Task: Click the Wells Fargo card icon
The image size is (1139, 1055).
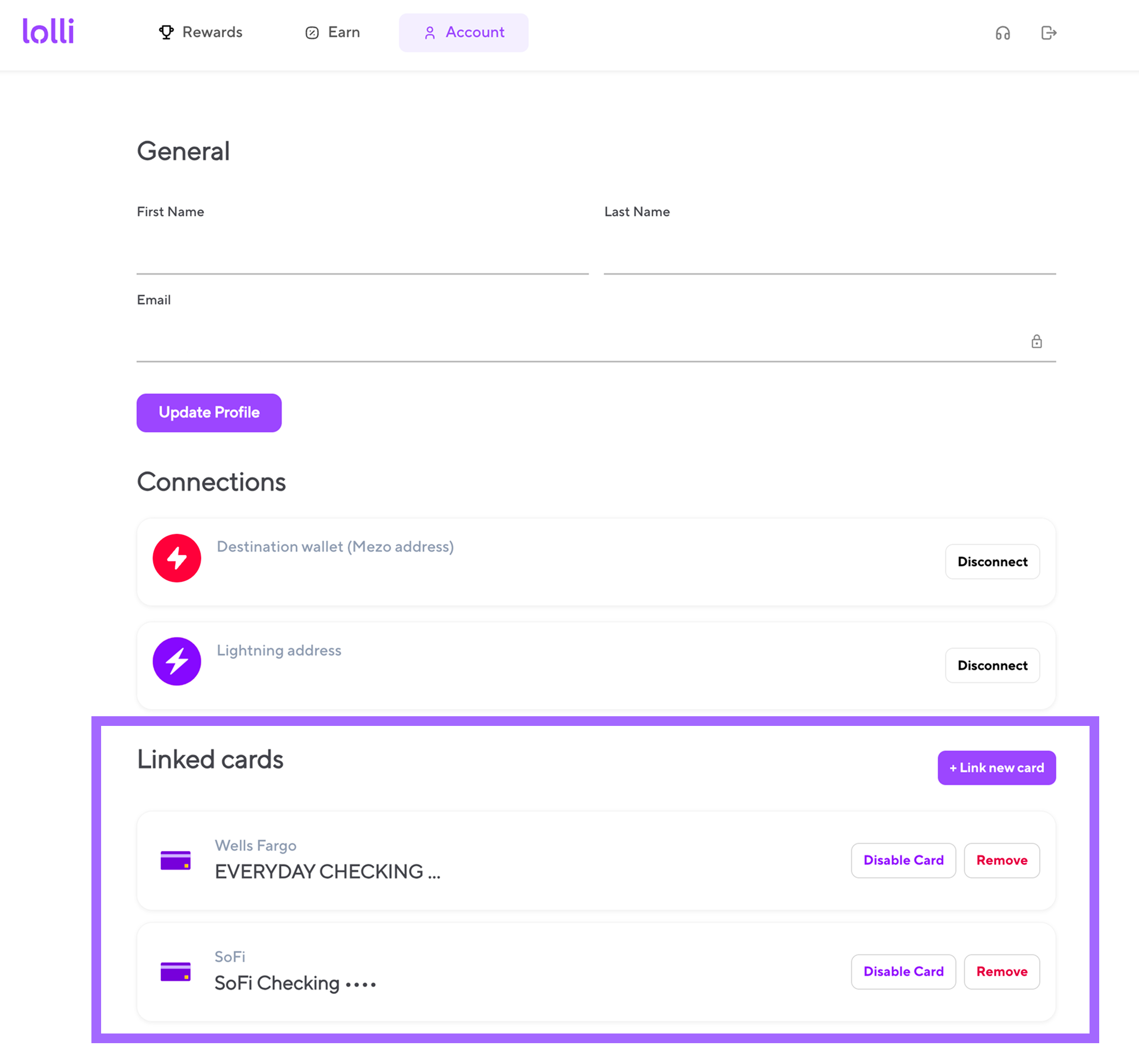Action: tap(175, 860)
